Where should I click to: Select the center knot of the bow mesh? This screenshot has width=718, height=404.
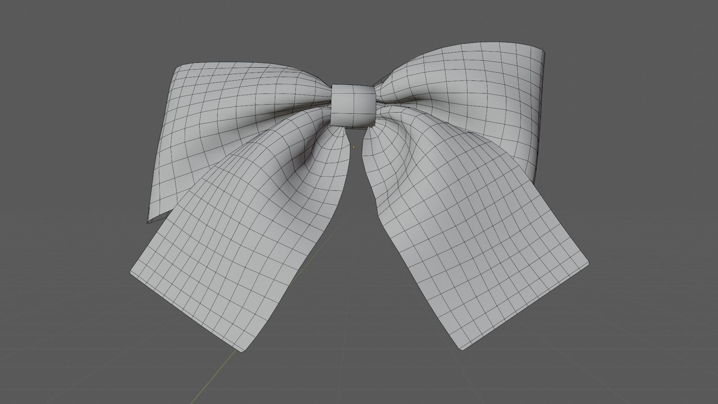353,106
